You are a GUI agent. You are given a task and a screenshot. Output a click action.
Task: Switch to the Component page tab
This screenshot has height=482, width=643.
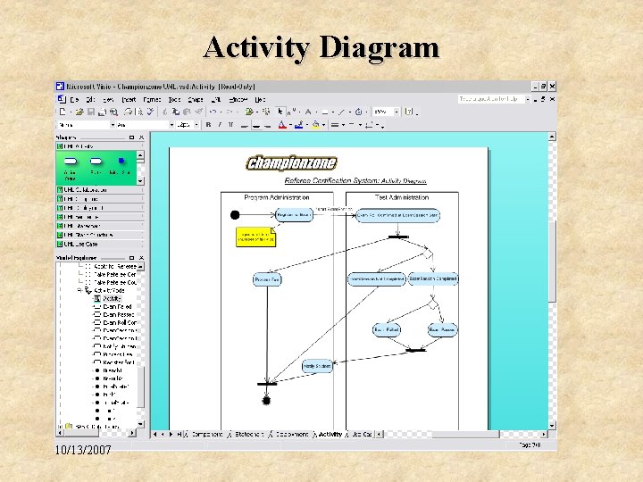(x=206, y=434)
